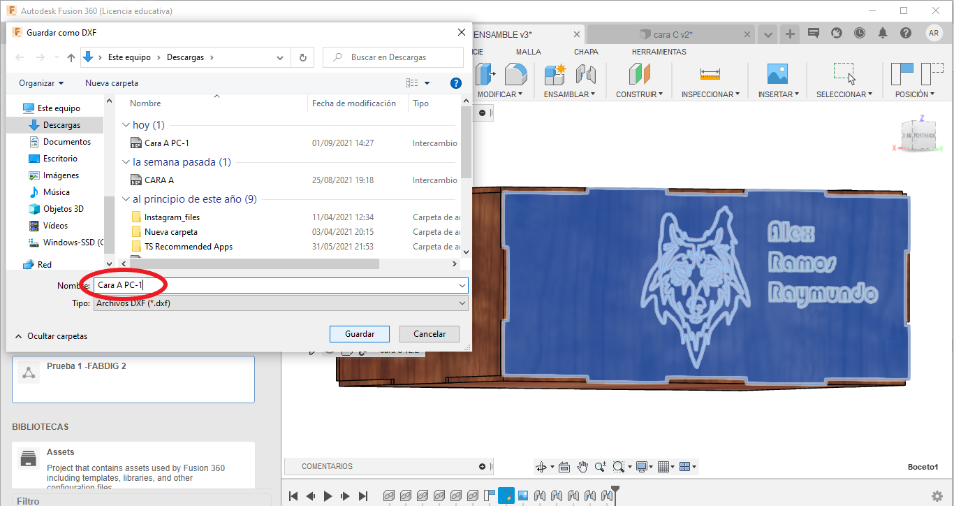Open the display settings monitor icon
Image resolution: width=954 pixels, height=506 pixels.
pyautogui.click(x=642, y=467)
